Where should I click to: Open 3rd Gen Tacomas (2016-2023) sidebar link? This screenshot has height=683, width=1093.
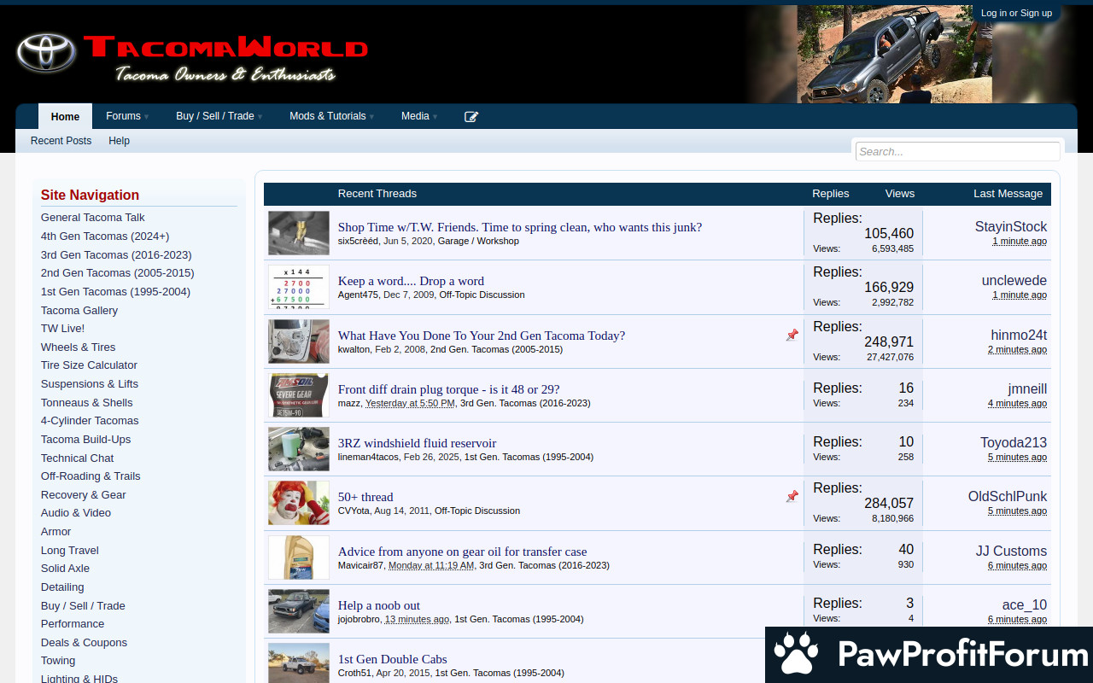pyautogui.click(x=116, y=255)
